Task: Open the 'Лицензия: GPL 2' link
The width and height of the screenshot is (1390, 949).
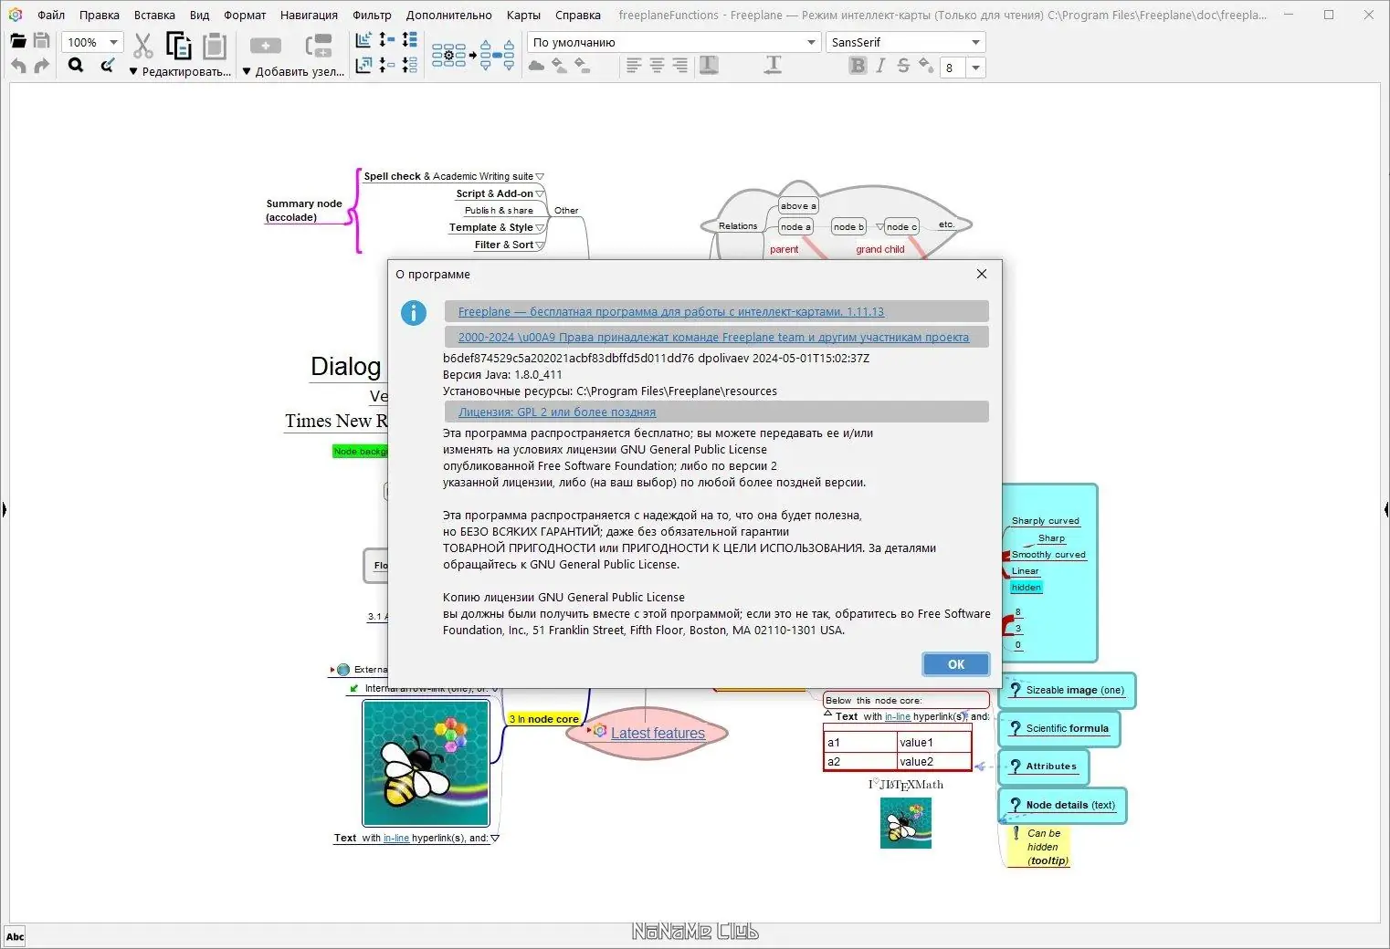Action: (557, 412)
